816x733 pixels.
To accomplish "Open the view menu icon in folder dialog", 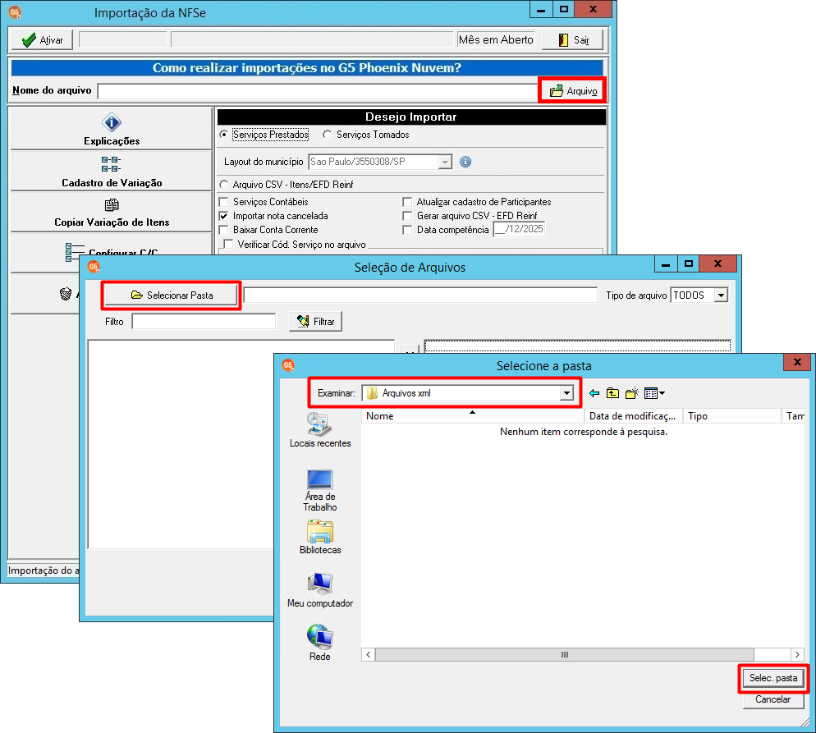I will (x=654, y=393).
